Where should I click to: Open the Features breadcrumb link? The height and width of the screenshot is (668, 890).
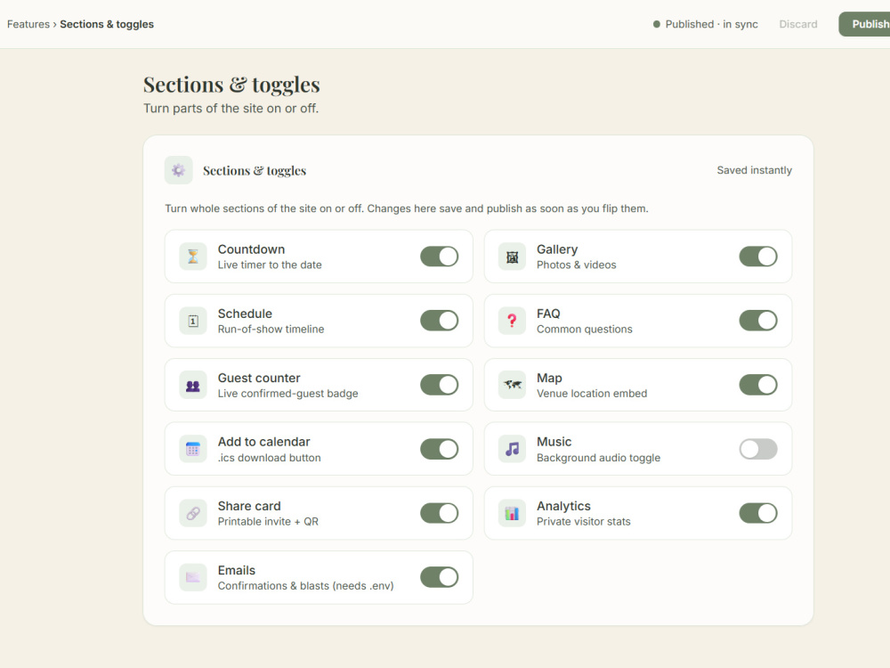click(x=28, y=24)
